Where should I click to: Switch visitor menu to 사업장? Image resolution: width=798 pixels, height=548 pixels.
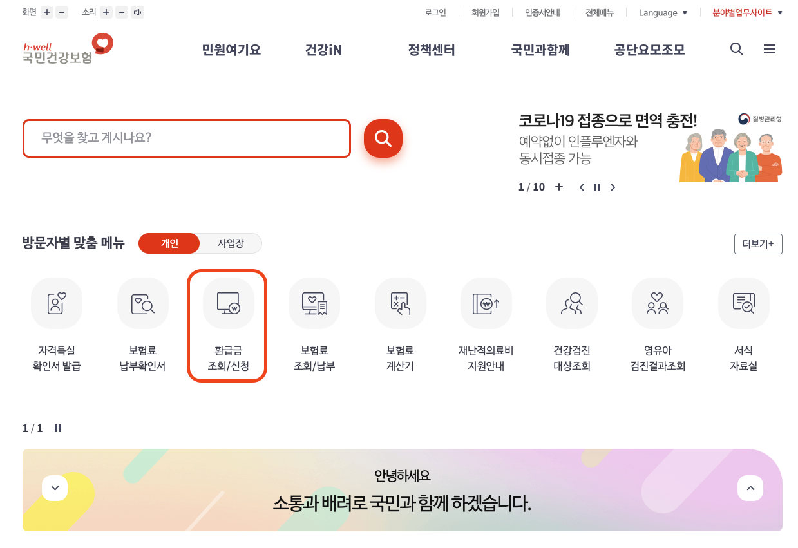click(x=232, y=243)
